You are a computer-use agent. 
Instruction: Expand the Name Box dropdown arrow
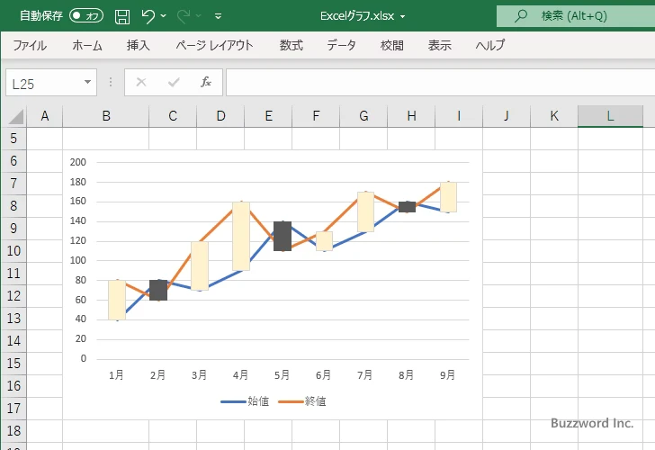[88, 82]
